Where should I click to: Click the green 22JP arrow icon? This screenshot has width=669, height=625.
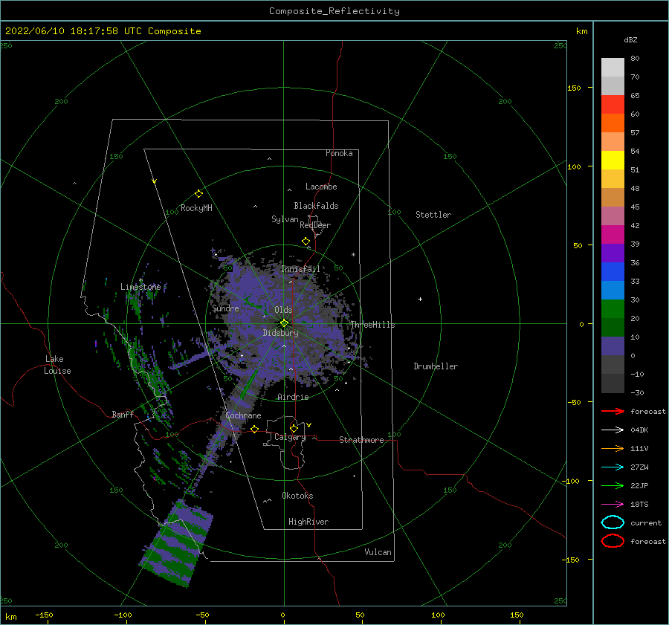[x=613, y=485]
